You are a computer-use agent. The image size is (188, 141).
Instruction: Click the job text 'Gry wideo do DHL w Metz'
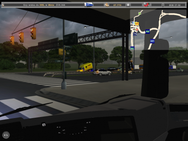38,5
